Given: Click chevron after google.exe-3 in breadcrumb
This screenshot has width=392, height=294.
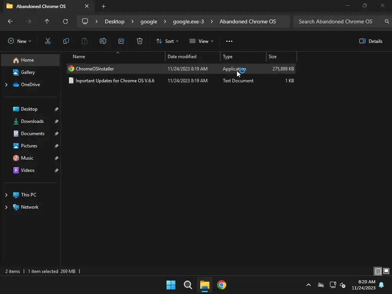Looking at the screenshot, I should tap(212, 21).
